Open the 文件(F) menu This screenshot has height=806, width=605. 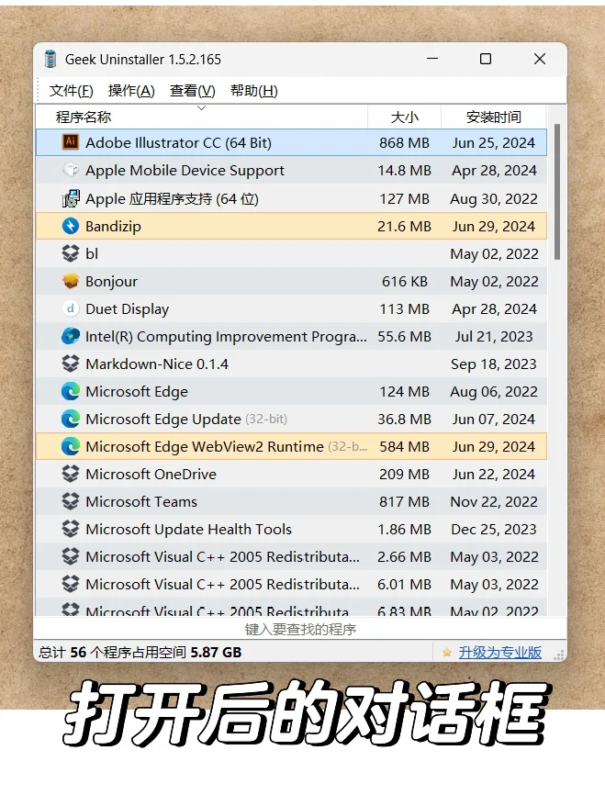click(71, 91)
